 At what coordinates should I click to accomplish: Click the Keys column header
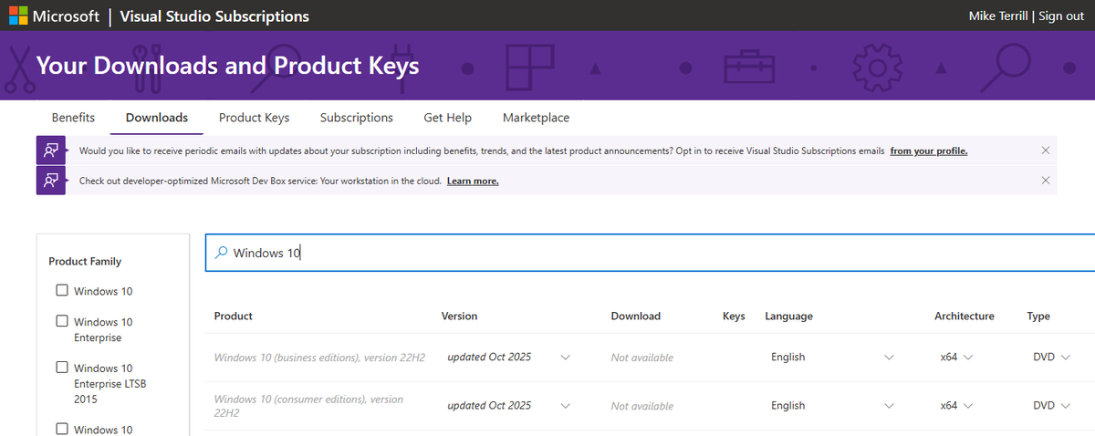point(734,316)
